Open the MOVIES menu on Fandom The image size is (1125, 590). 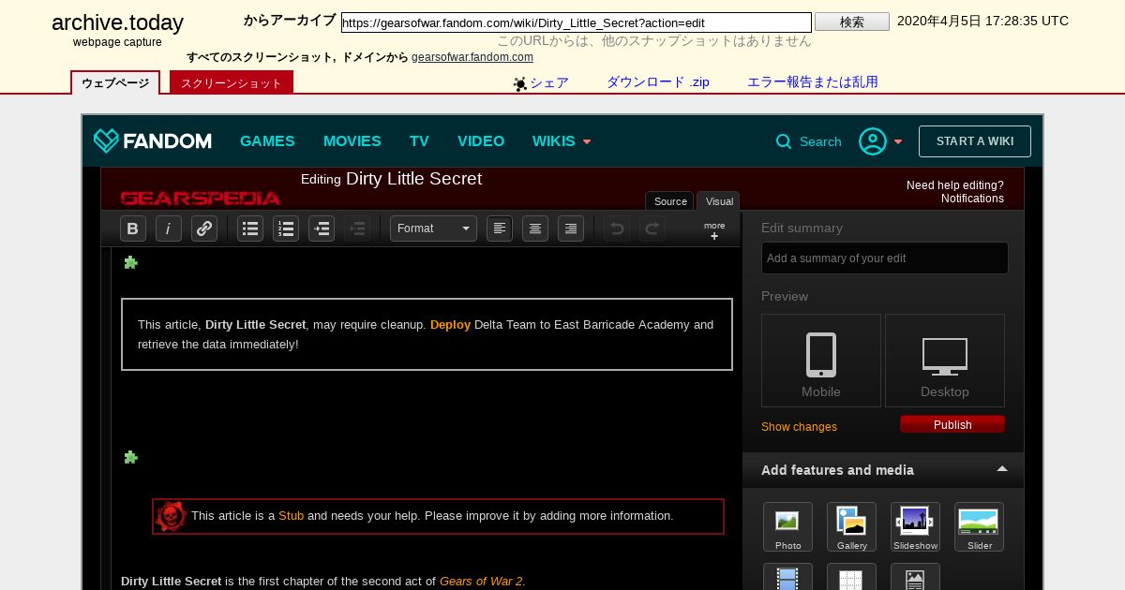[x=352, y=141]
